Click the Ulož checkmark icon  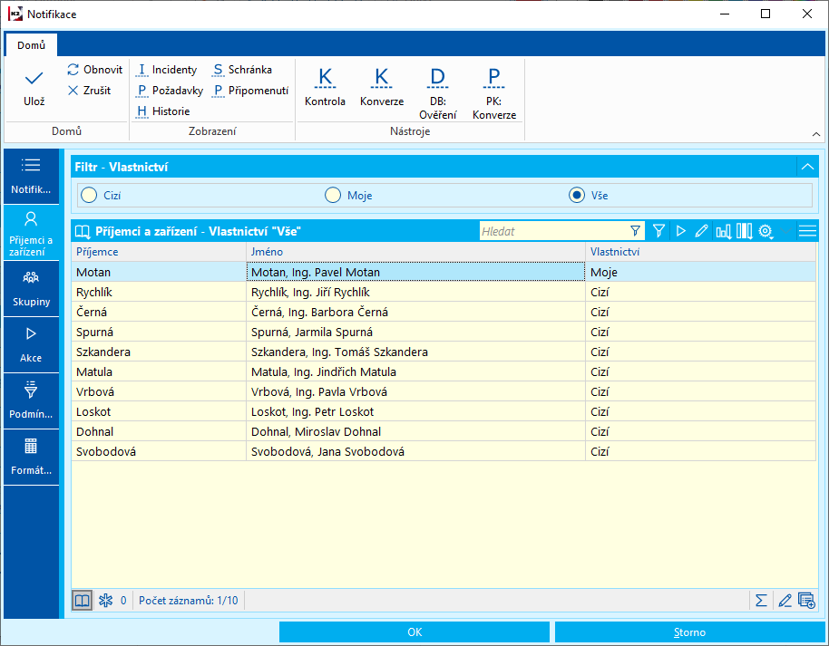point(34,80)
